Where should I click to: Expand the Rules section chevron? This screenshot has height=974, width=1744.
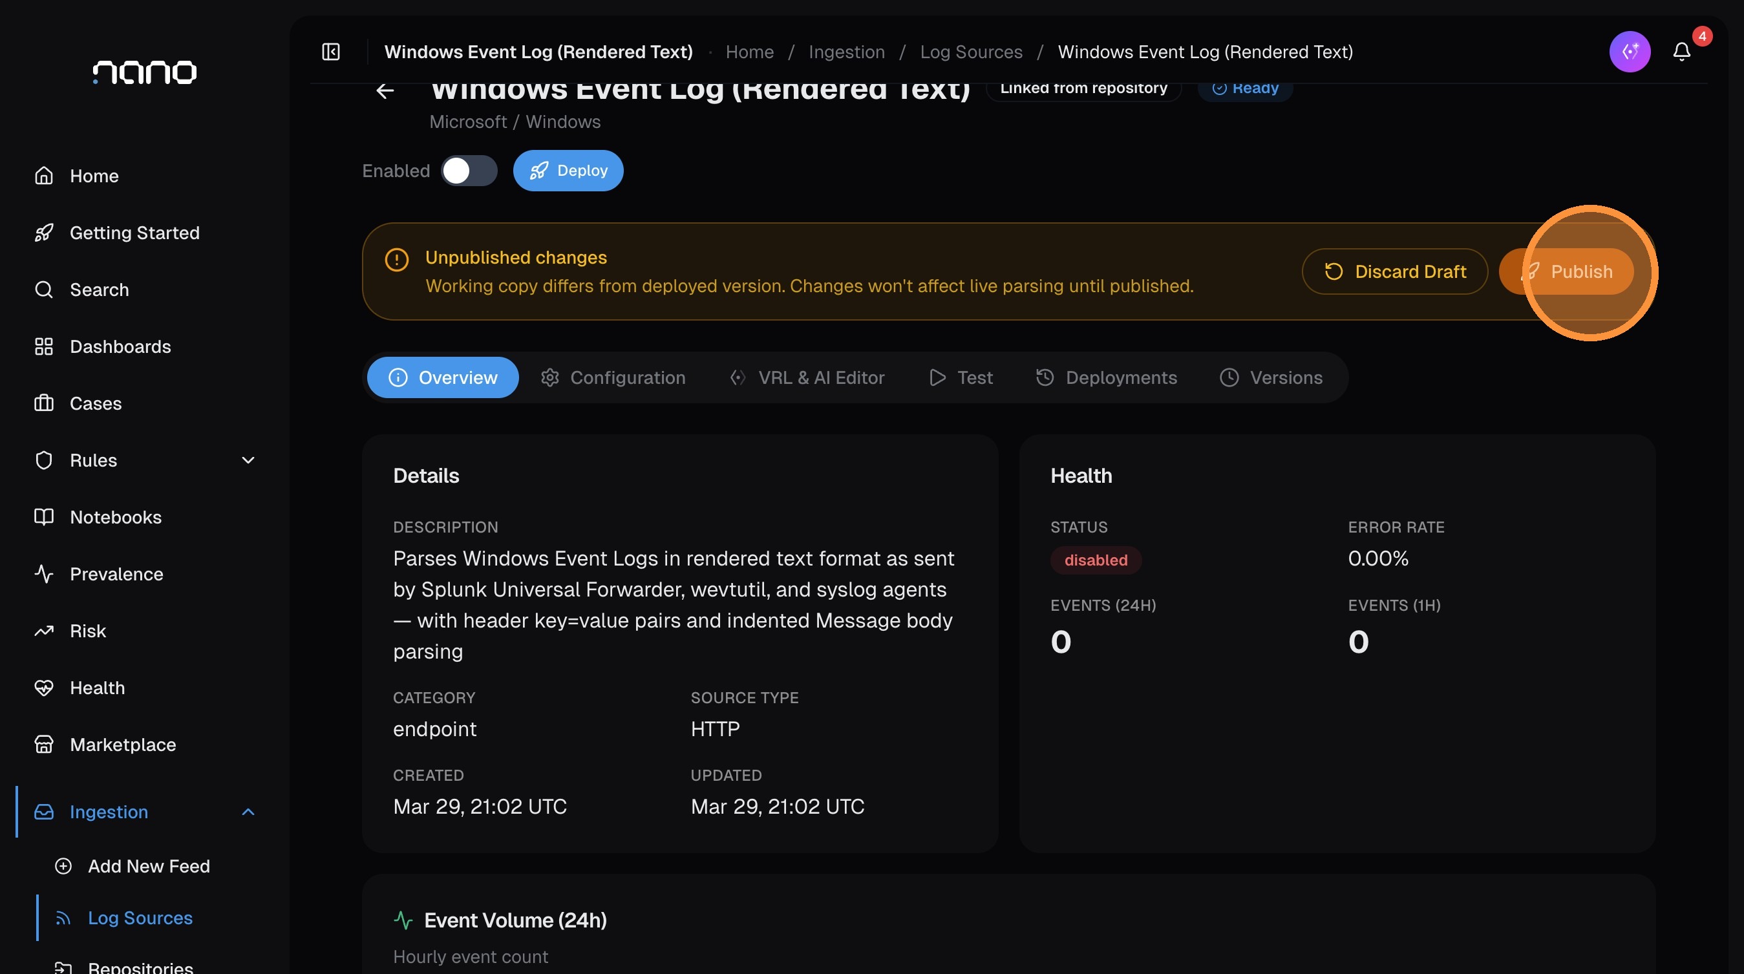[x=248, y=460]
